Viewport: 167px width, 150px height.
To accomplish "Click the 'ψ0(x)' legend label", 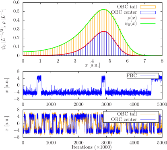I will (131, 24).
